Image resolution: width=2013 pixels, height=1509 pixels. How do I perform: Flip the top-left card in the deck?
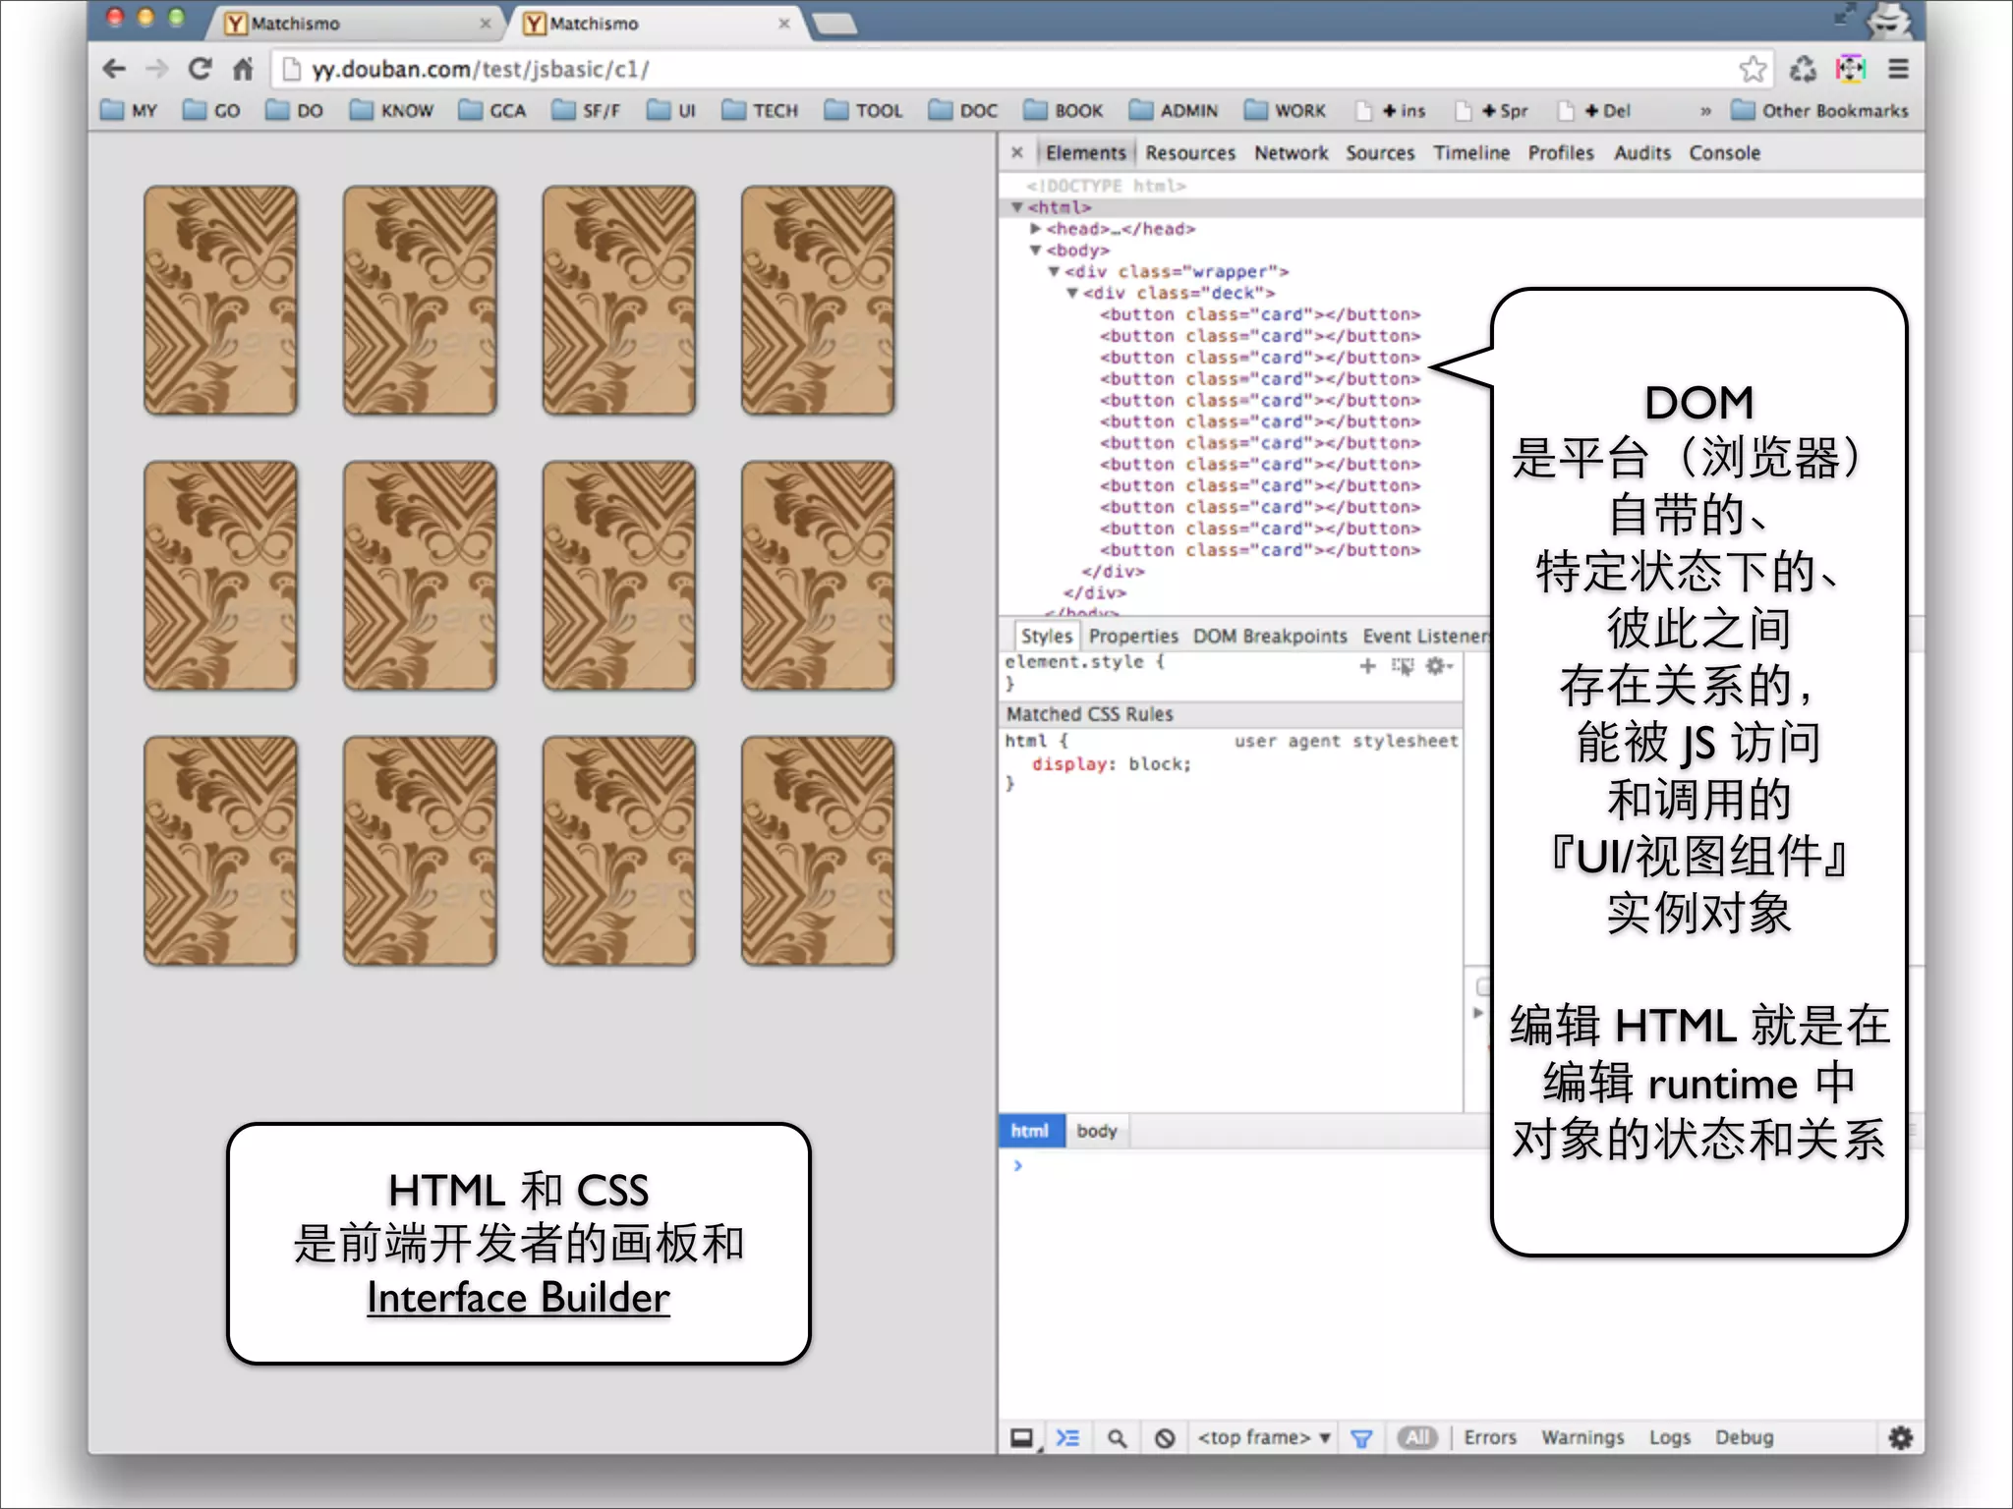[220, 300]
